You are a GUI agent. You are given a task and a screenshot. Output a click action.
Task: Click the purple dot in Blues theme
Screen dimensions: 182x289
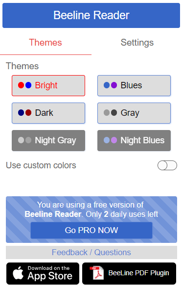pos(114,85)
